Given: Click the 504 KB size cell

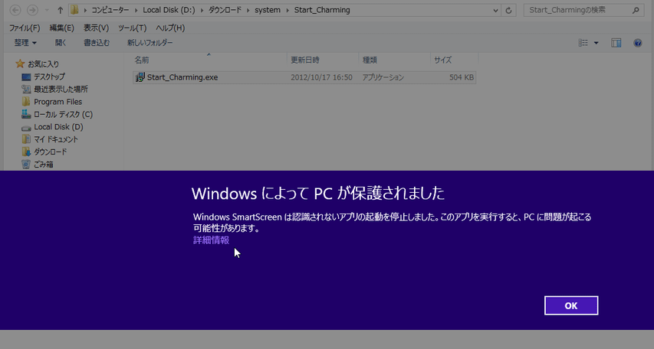Looking at the screenshot, I should [462, 77].
